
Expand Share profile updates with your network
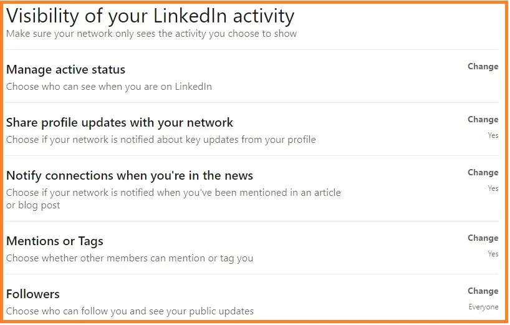tap(120, 123)
